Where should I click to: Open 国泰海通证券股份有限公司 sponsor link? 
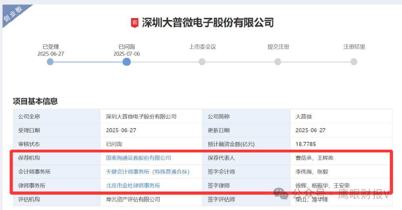139,158
